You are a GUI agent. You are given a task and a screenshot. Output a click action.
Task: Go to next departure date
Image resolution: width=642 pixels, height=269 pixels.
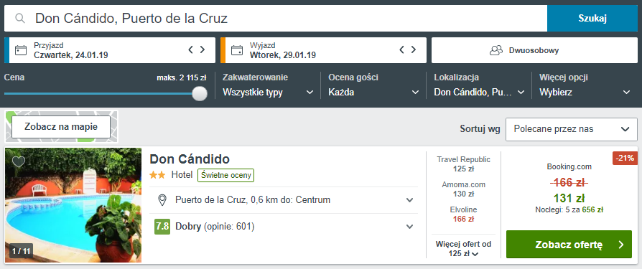tap(414, 50)
